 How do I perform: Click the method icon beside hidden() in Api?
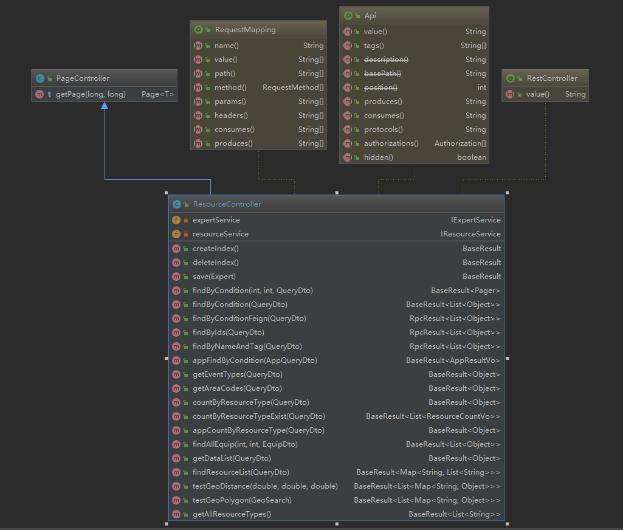point(348,157)
